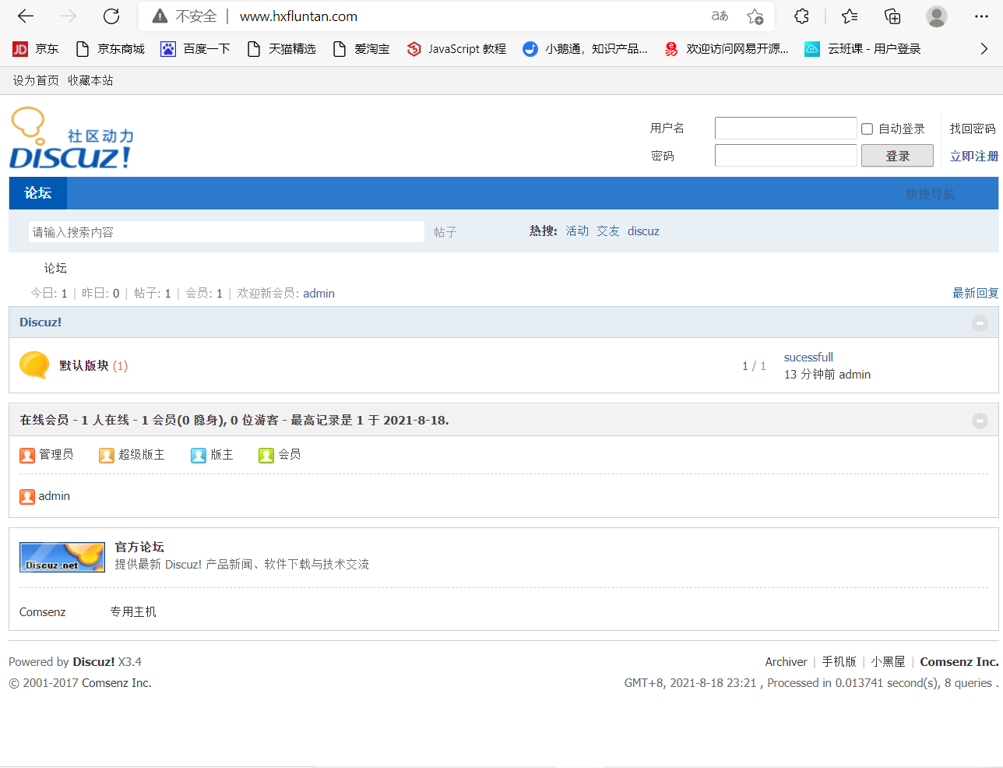1003x768 pixels.
Task: Enable the 自动登录 checkbox
Action: pos(867,129)
